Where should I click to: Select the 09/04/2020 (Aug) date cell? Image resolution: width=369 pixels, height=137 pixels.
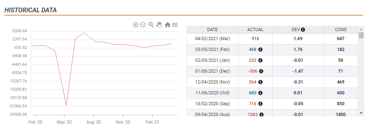(x=212, y=113)
